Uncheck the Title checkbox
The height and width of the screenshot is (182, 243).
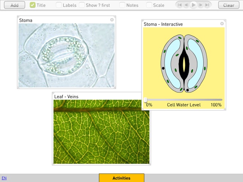[x=33, y=5]
